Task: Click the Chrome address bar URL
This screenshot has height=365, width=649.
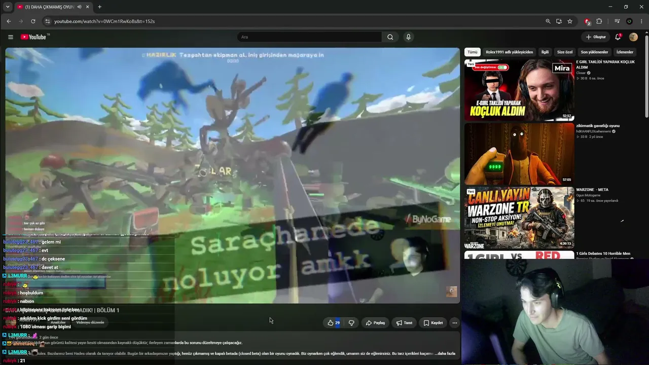Action: [x=104, y=21]
